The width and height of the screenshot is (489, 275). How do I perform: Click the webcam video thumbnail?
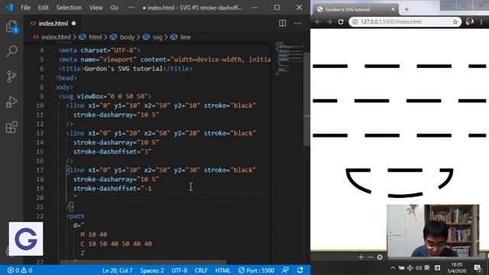(432, 231)
